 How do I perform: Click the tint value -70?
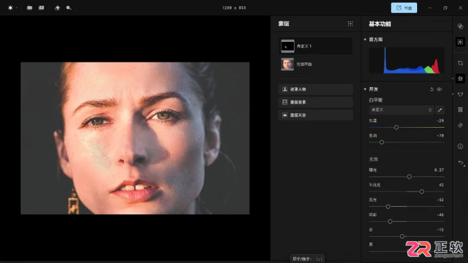[440, 135]
